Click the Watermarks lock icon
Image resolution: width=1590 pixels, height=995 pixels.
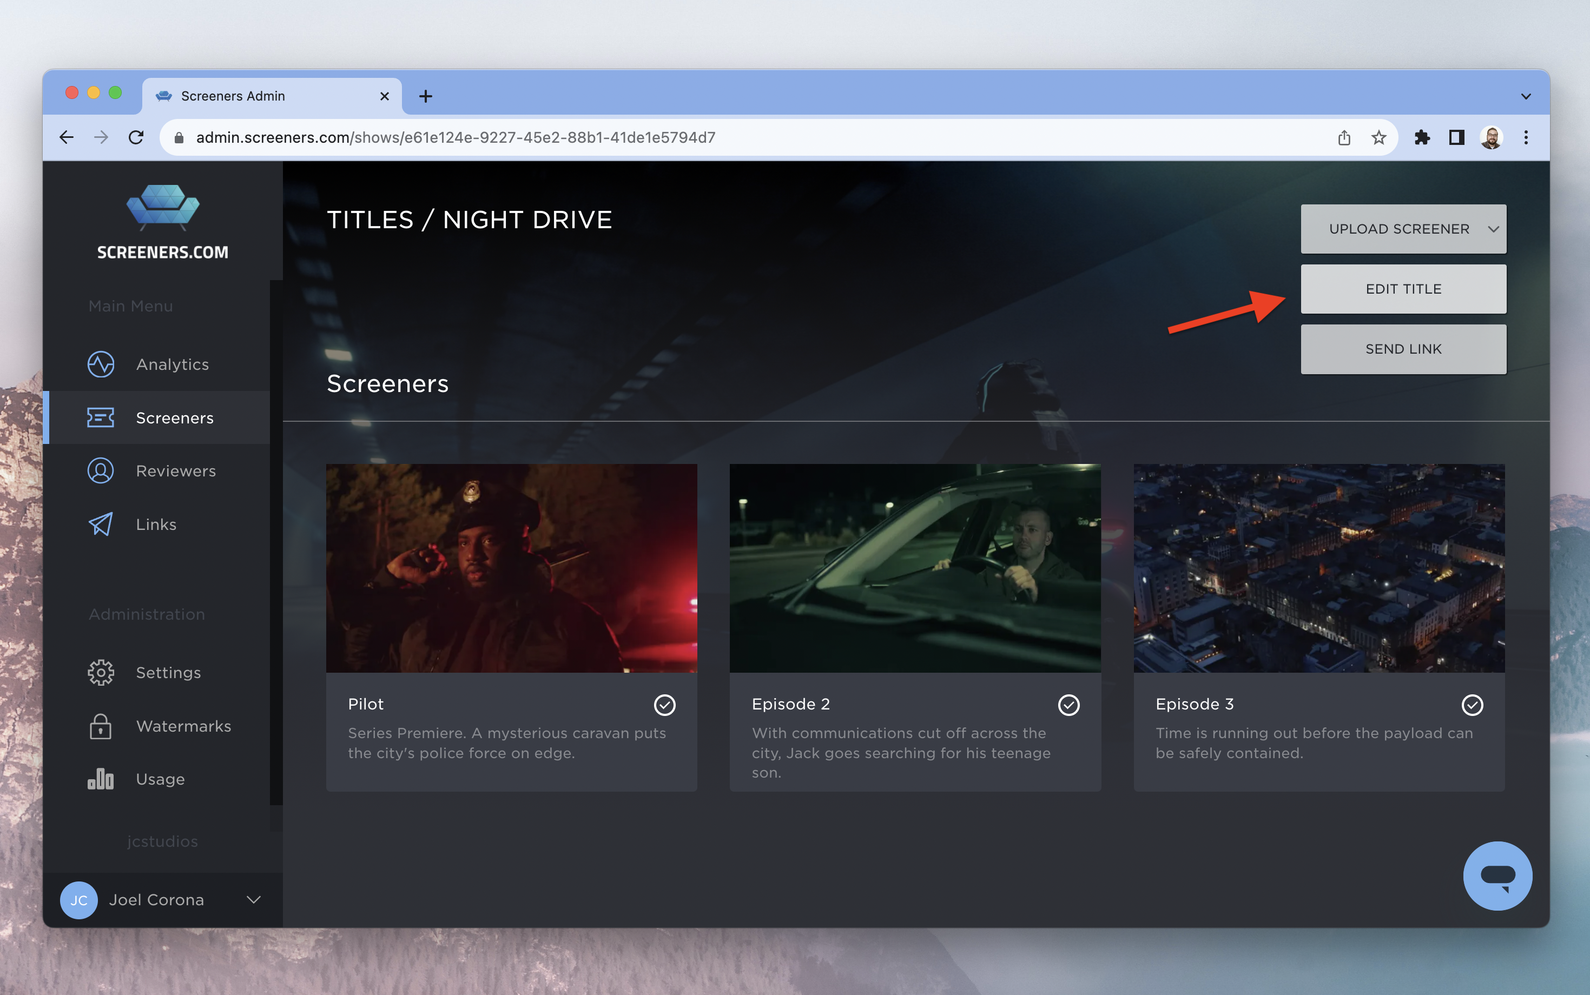click(x=101, y=726)
